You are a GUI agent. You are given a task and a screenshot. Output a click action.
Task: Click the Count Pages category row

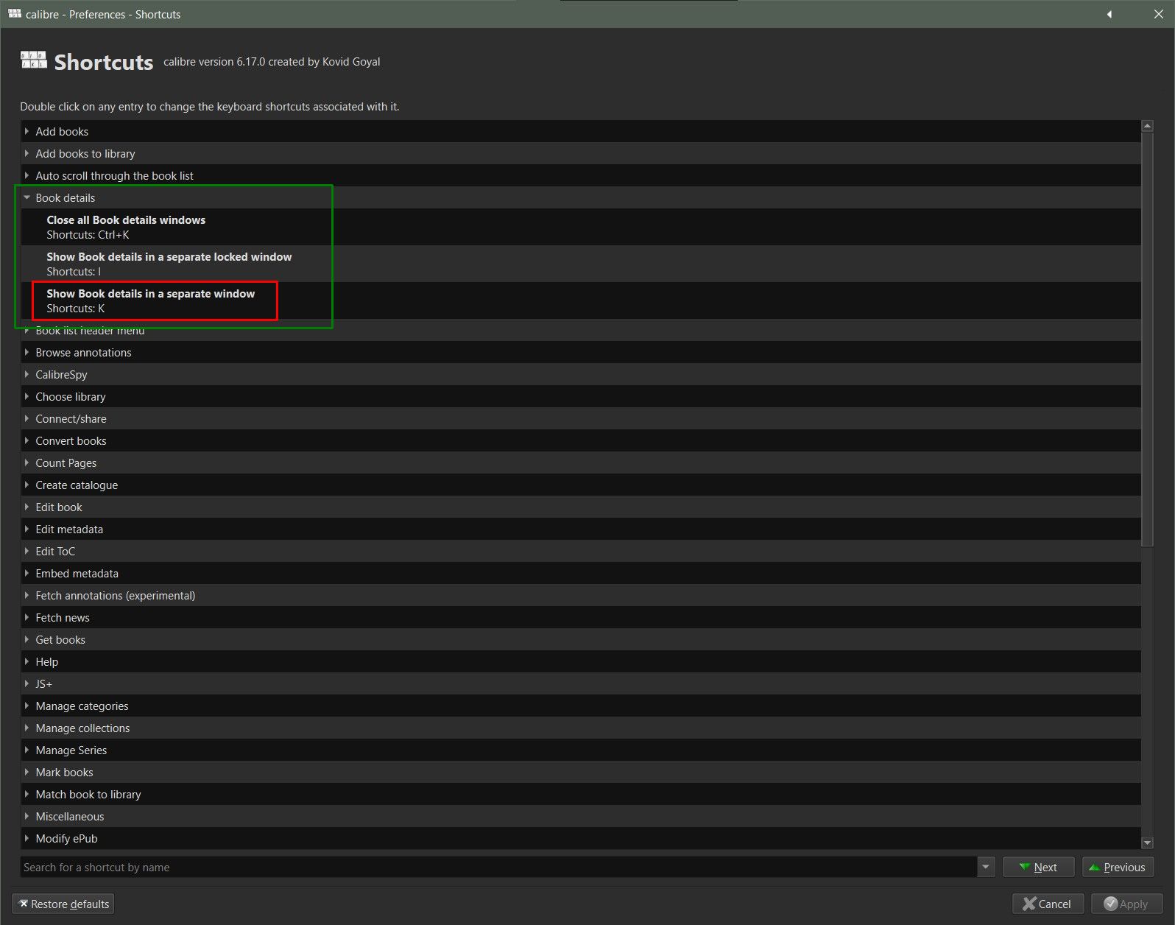tap(581, 462)
